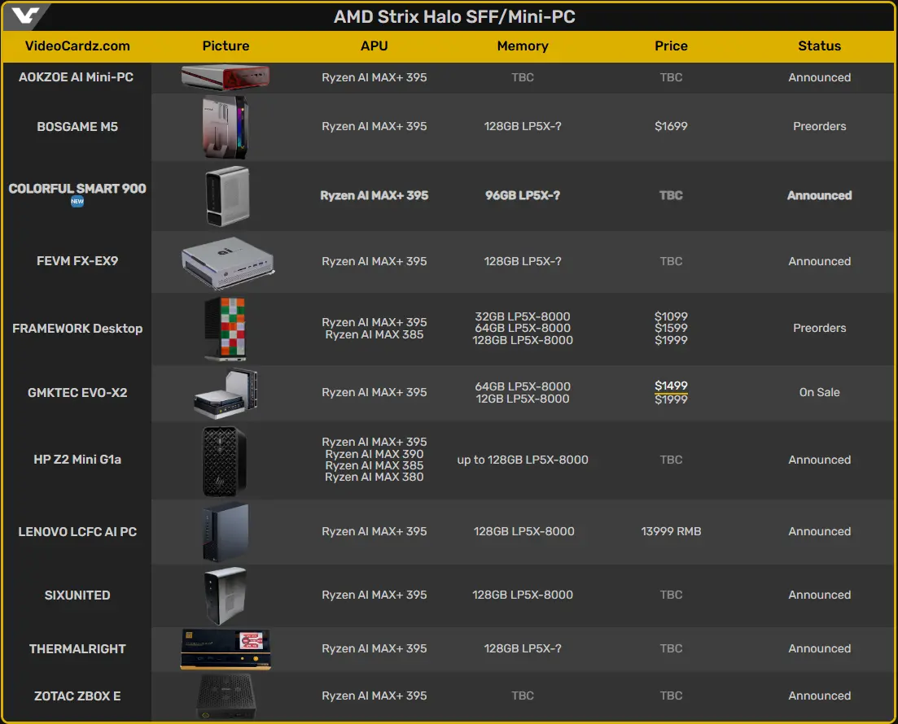Screen dimensions: 898x724
Task: Click the TBC price for HP Z2 Mini
Action: point(671,460)
